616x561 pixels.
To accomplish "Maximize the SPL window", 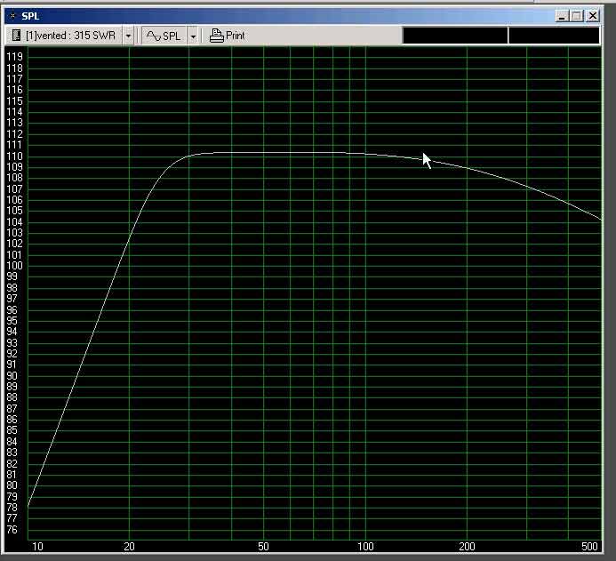I will tap(577, 16).
